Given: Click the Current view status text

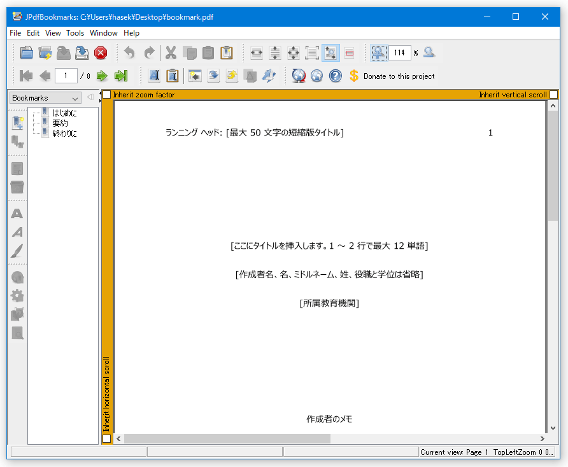Looking at the screenshot, I should tap(487, 452).
